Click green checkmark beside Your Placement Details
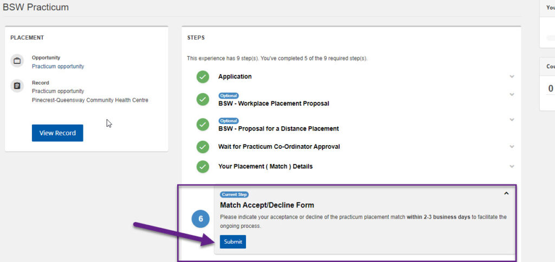Screen dimensions: 555x262 (203, 167)
